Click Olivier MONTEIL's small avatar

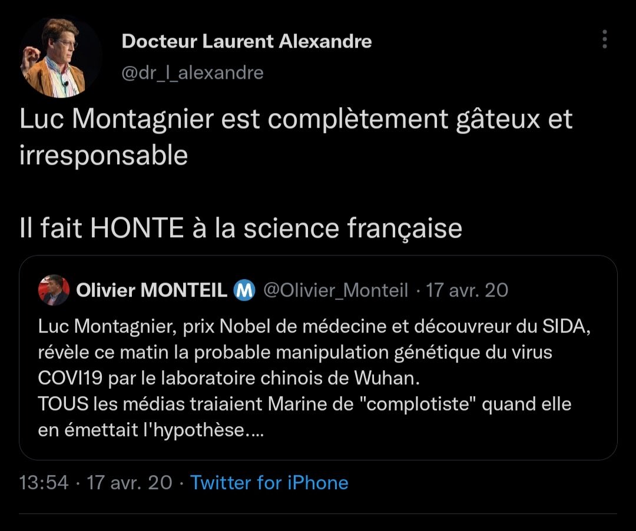click(54, 290)
